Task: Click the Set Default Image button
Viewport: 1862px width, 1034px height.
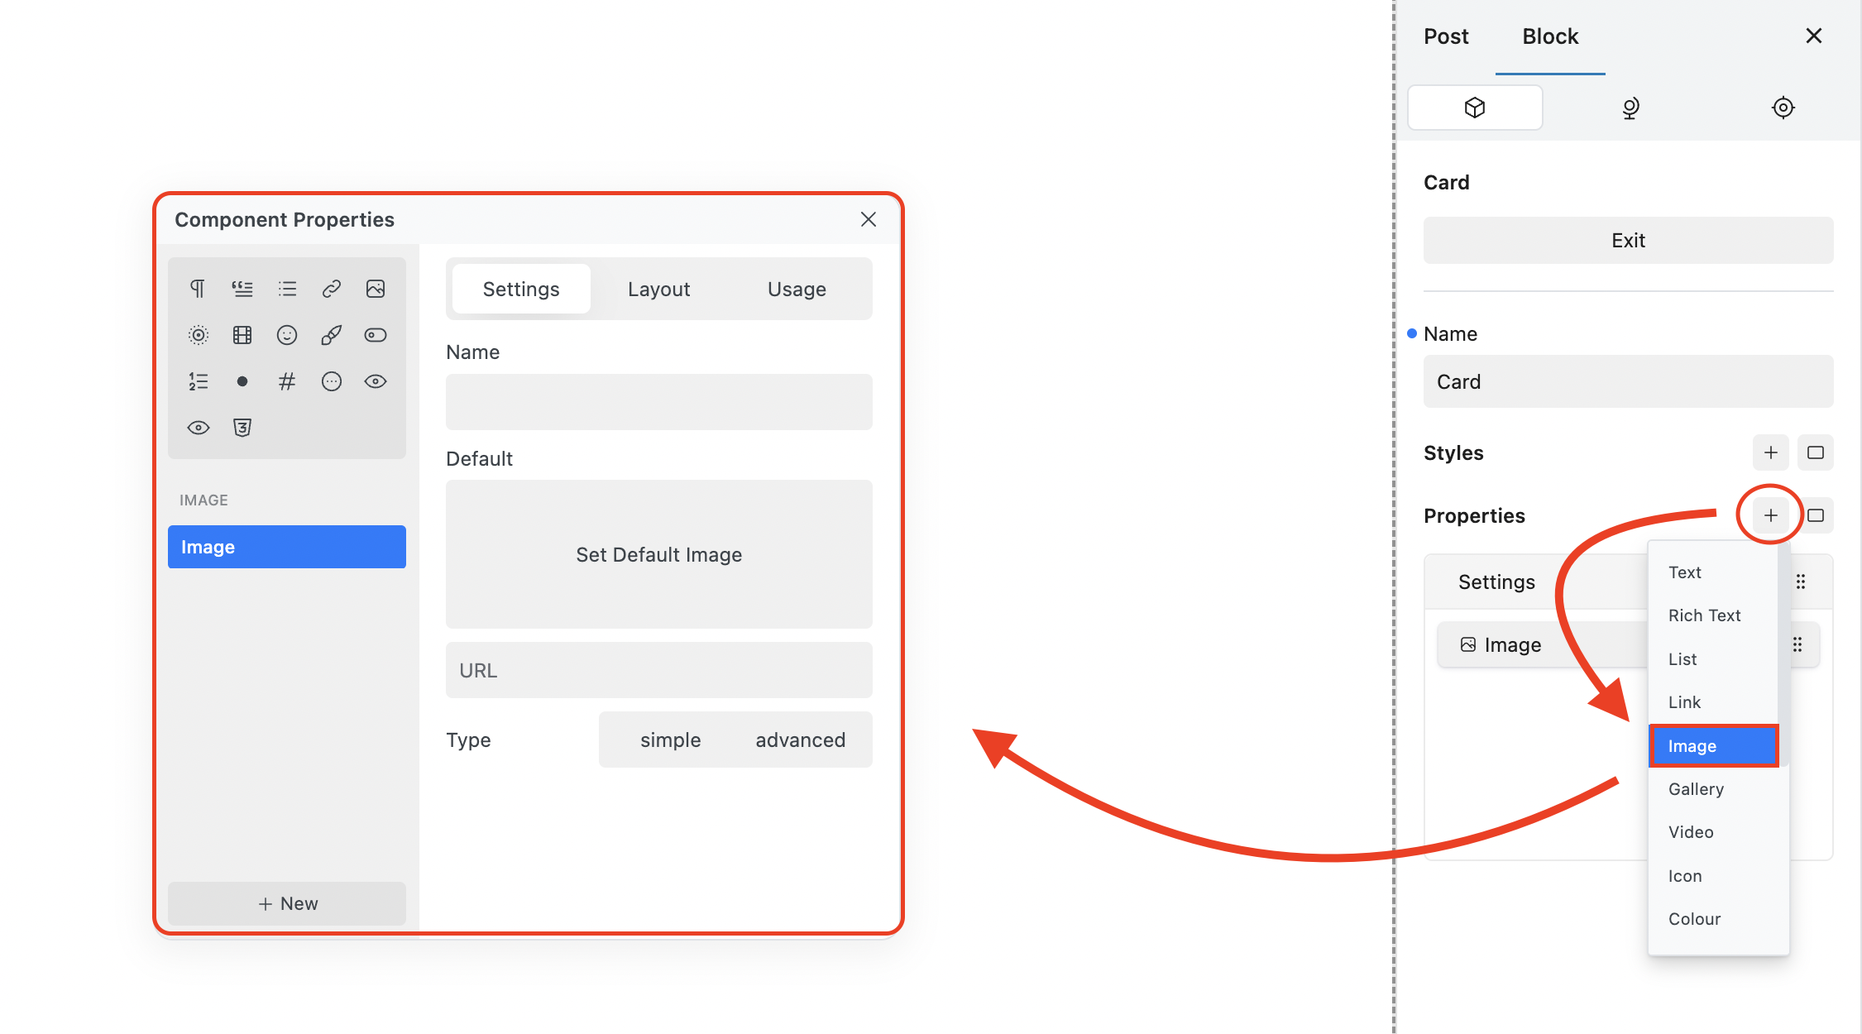Action: pos(658,554)
